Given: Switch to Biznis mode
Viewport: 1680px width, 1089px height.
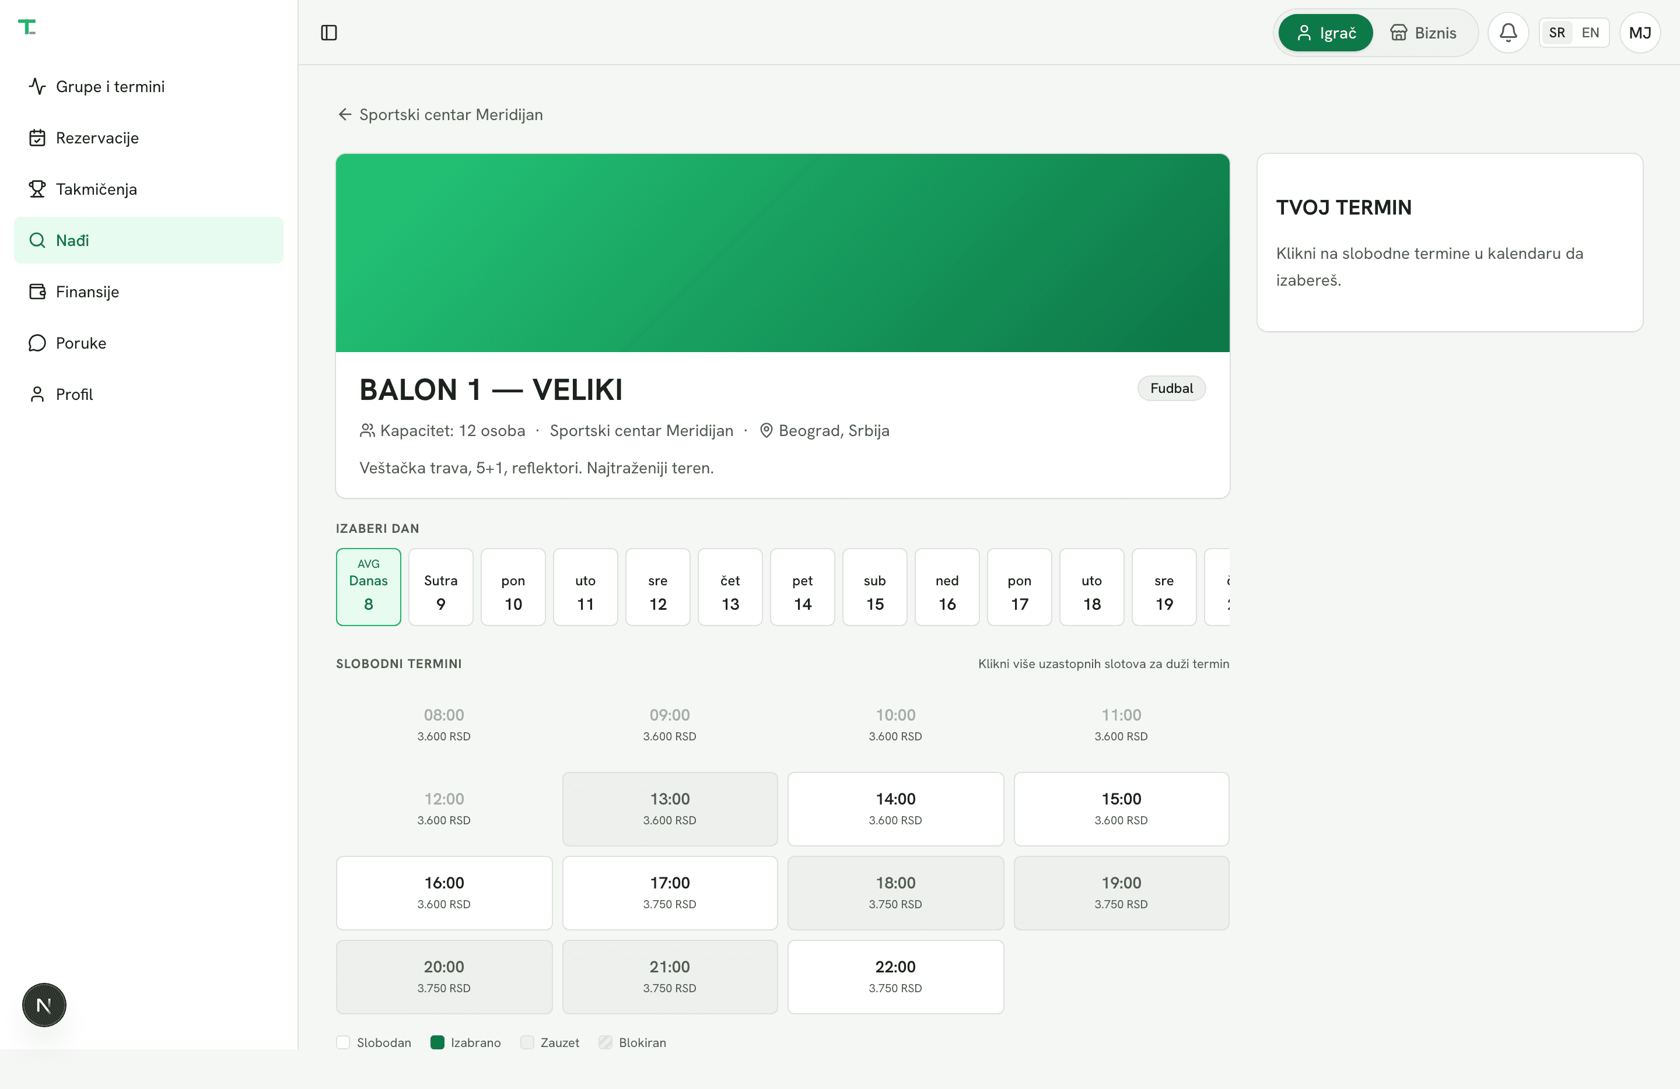Looking at the screenshot, I should coord(1423,33).
